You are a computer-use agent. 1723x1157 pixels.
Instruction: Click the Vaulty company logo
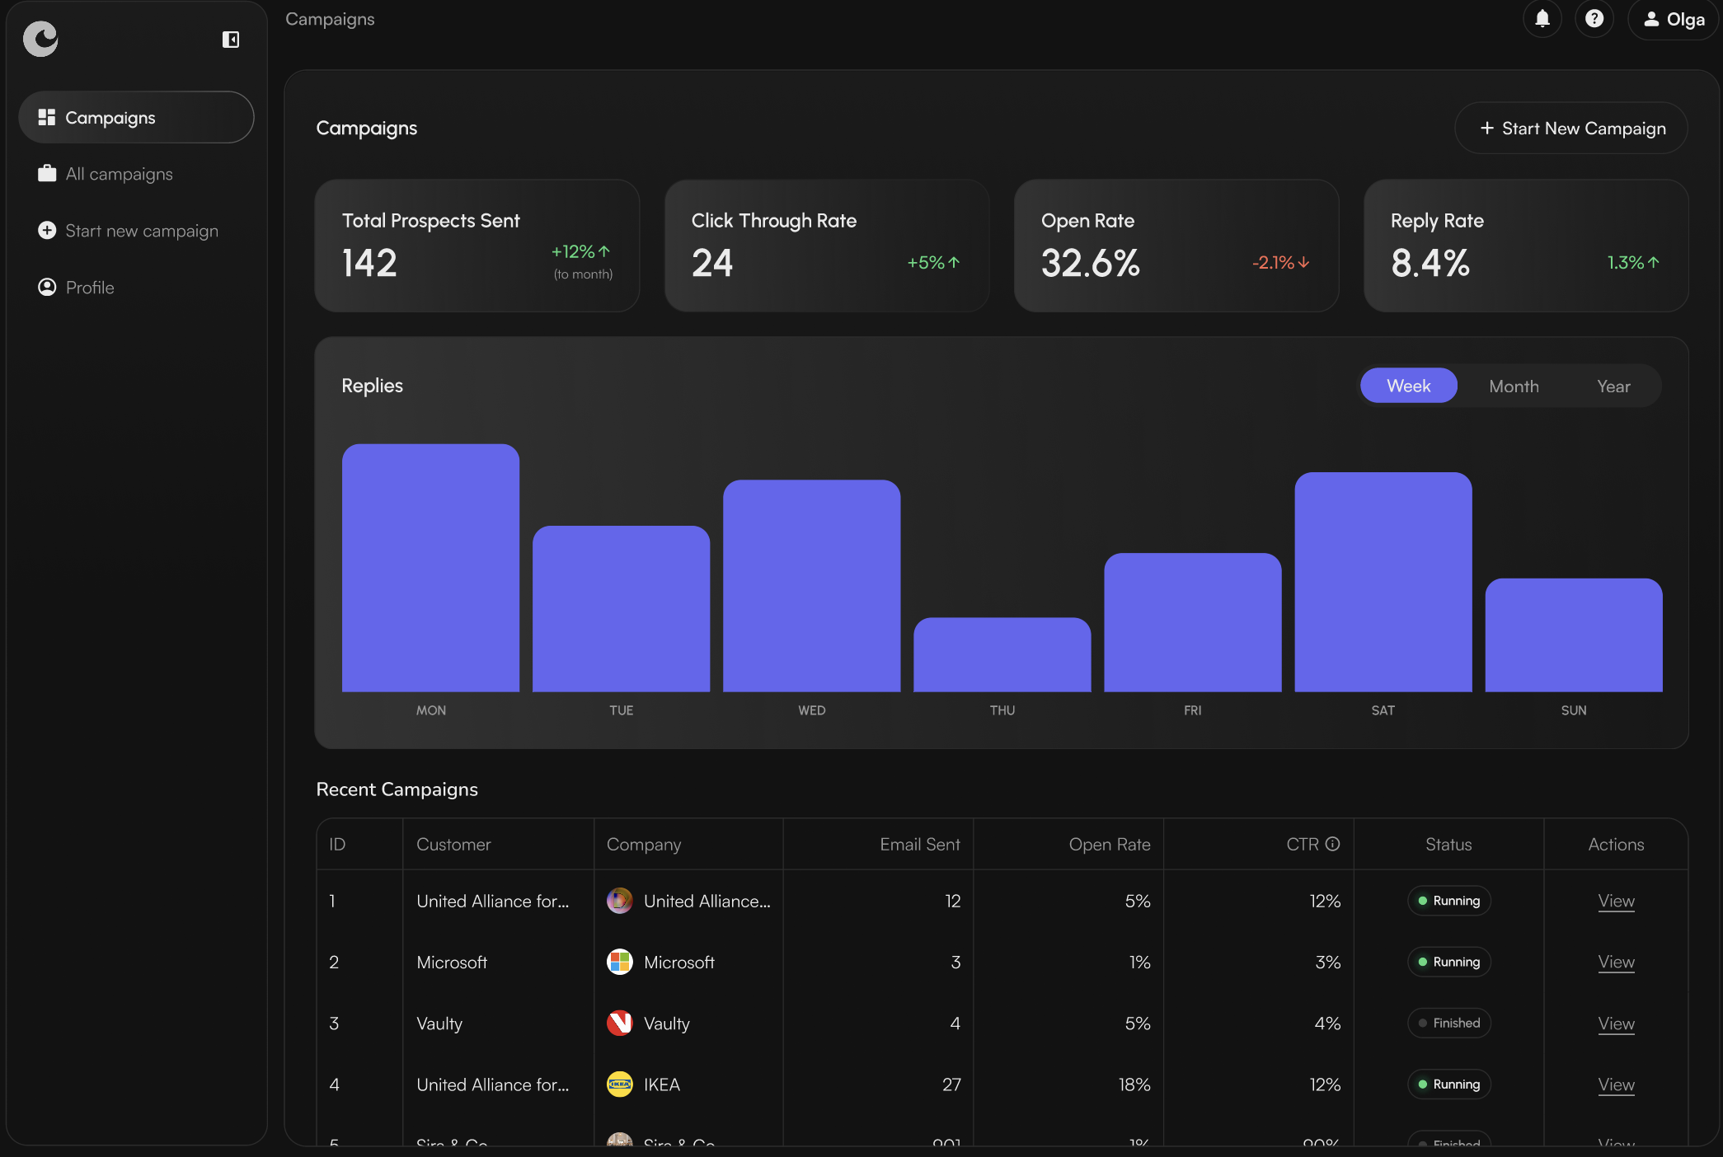click(620, 1023)
